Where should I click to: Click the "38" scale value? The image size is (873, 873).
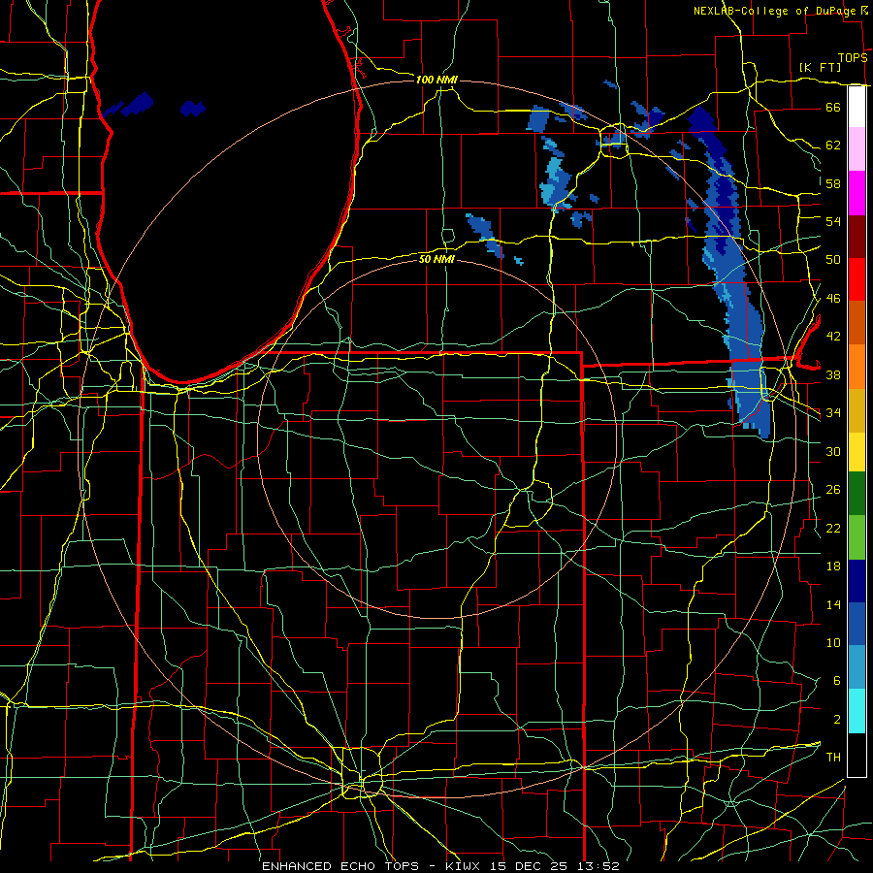pos(833,374)
